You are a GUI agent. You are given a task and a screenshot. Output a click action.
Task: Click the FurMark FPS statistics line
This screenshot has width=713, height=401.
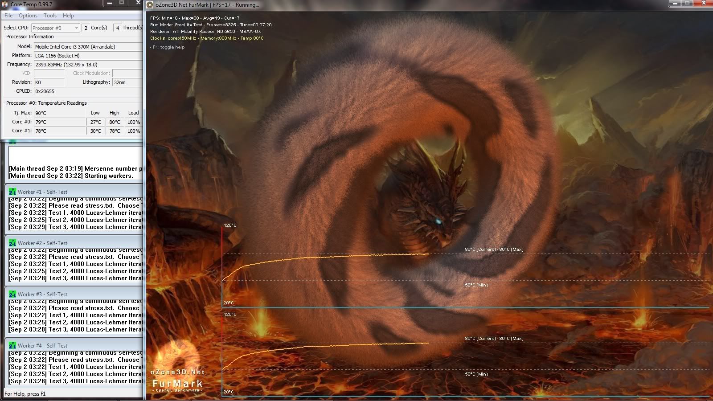pyautogui.click(x=195, y=18)
